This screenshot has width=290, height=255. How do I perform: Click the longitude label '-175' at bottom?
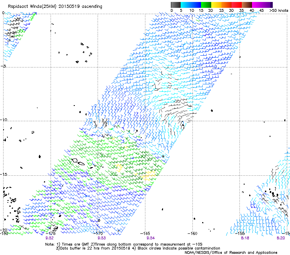coord(50,233)
